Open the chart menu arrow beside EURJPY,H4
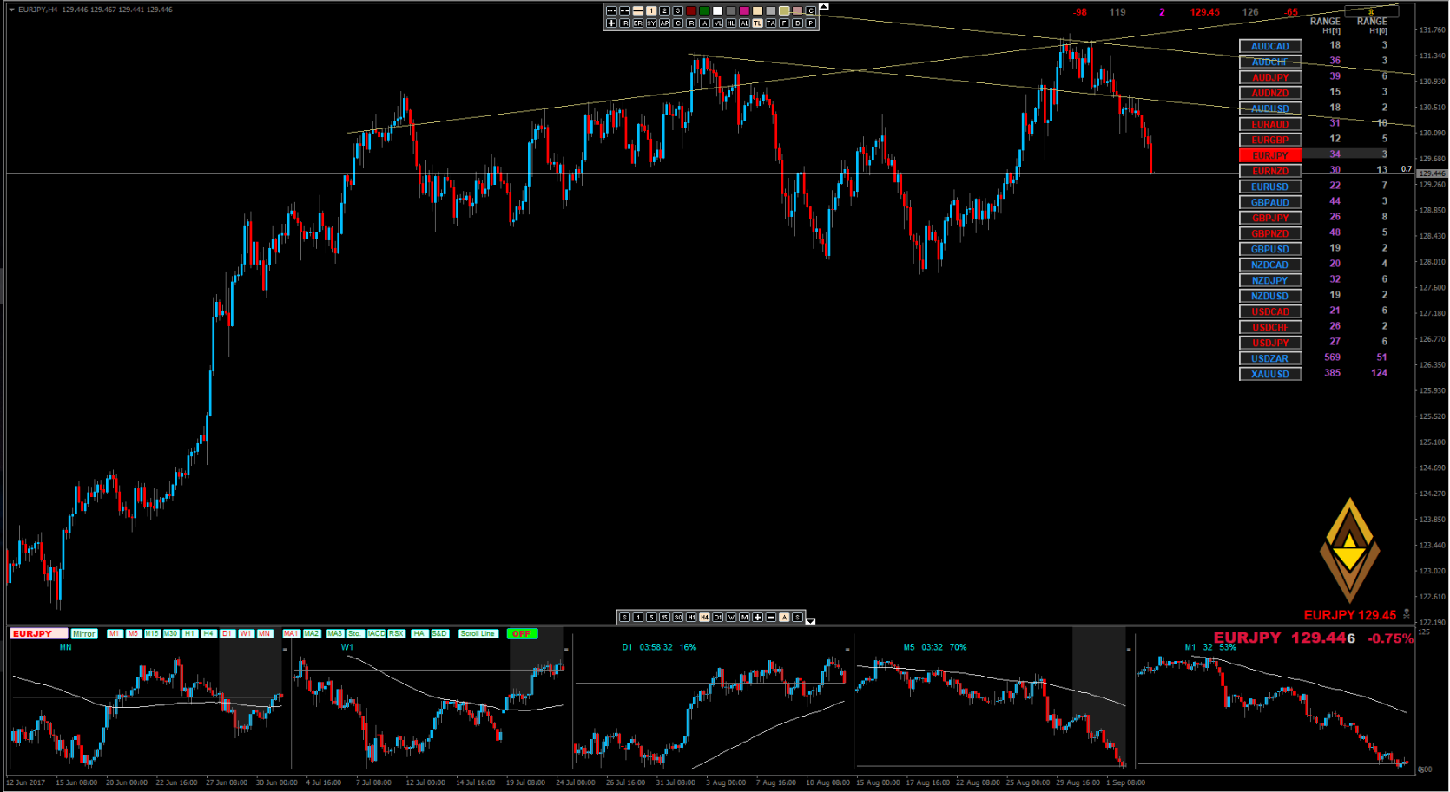 pos(12,10)
